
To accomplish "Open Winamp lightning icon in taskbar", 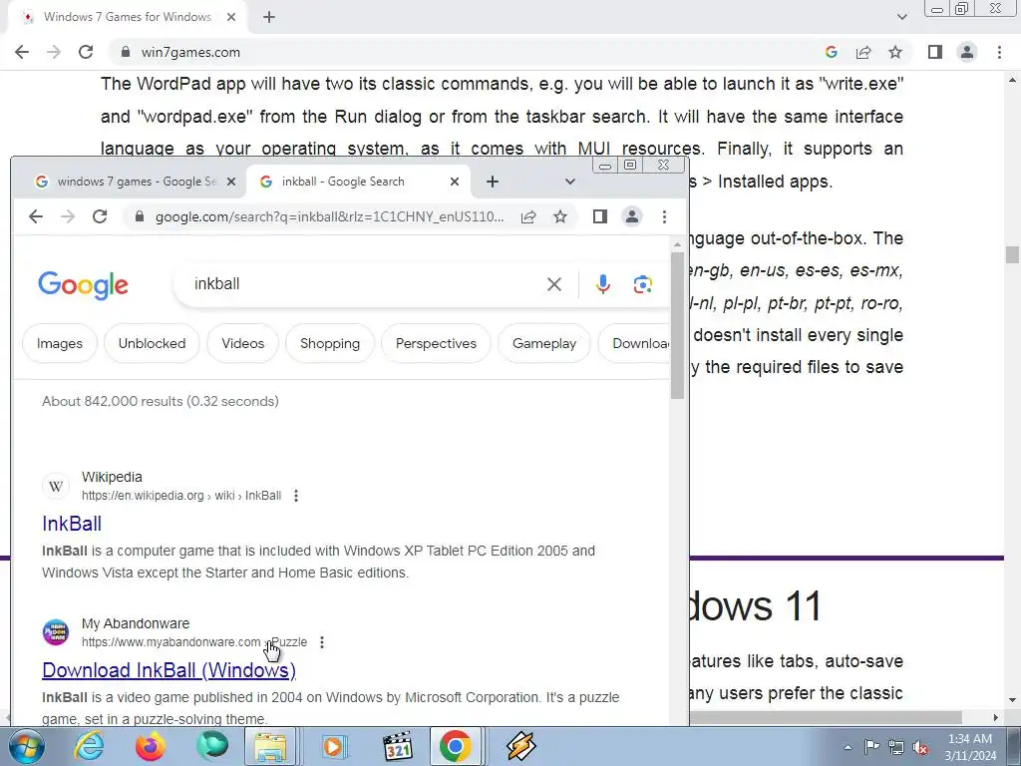I will pos(520,746).
